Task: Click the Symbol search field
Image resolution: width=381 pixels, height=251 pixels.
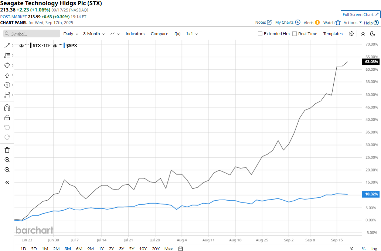Action: 32,34
